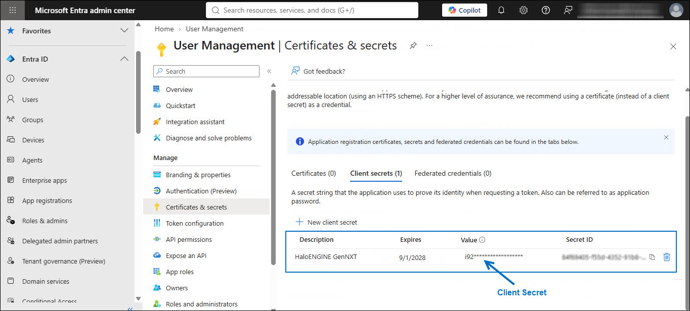Collapse the Entra ID section

point(124,59)
